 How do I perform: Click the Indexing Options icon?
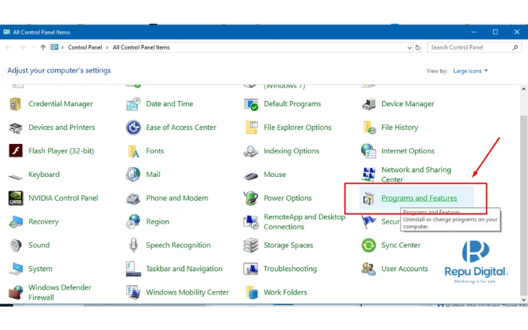pyautogui.click(x=251, y=151)
